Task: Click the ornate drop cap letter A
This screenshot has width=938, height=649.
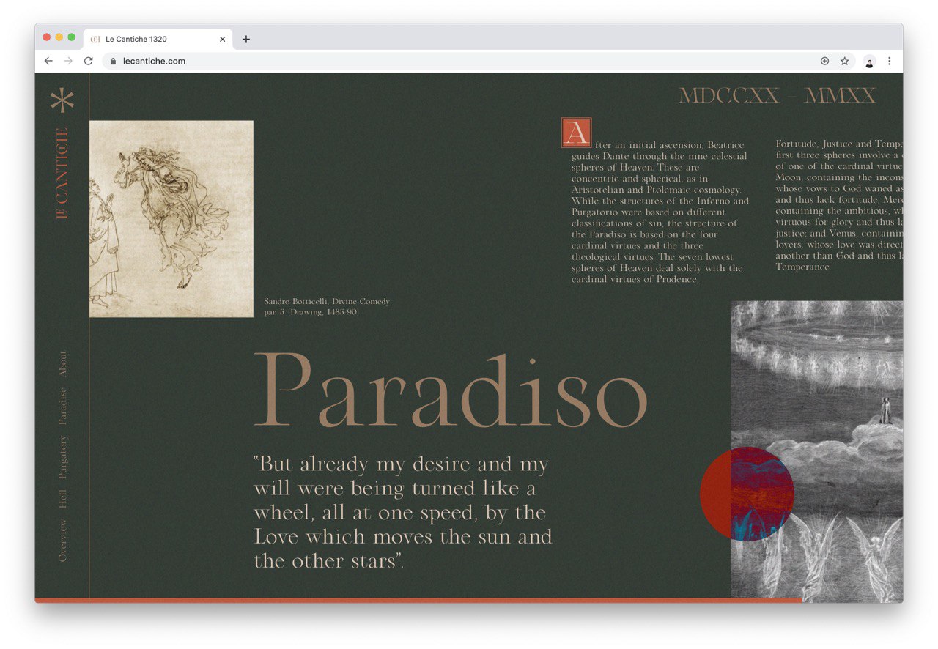Action: pyautogui.click(x=576, y=133)
